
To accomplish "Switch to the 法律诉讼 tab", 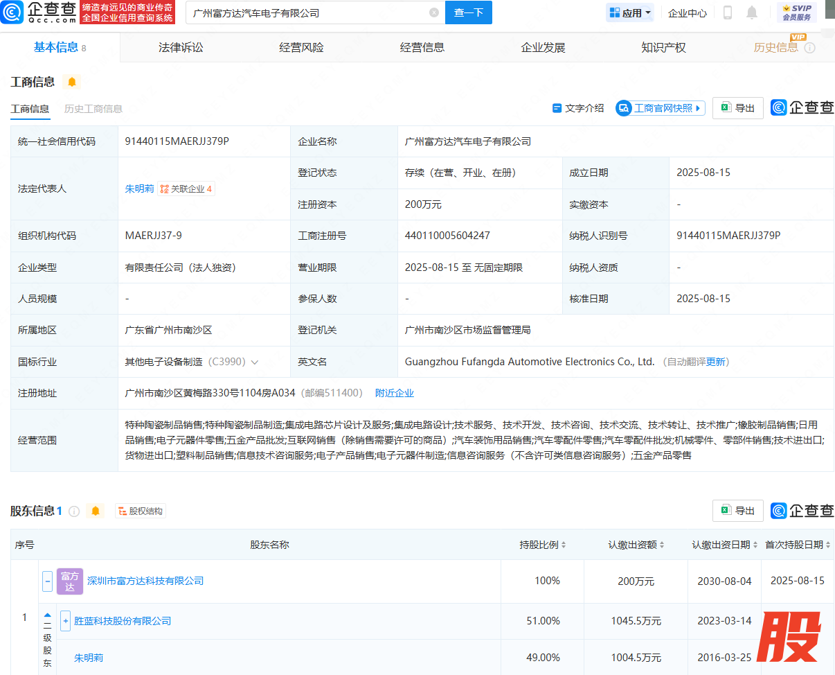I will 181,47.
